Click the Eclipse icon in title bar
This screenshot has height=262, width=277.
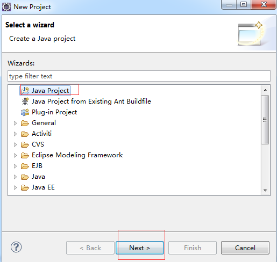pyautogui.click(x=6, y=7)
